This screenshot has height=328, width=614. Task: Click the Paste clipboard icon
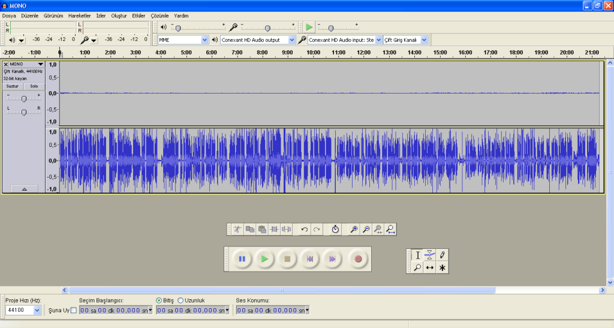[262, 230]
